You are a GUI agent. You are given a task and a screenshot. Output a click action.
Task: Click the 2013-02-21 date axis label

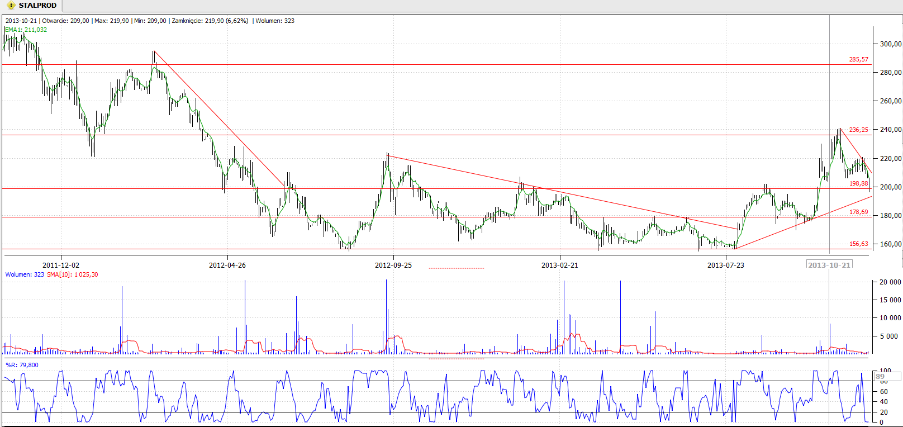tap(560, 265)
